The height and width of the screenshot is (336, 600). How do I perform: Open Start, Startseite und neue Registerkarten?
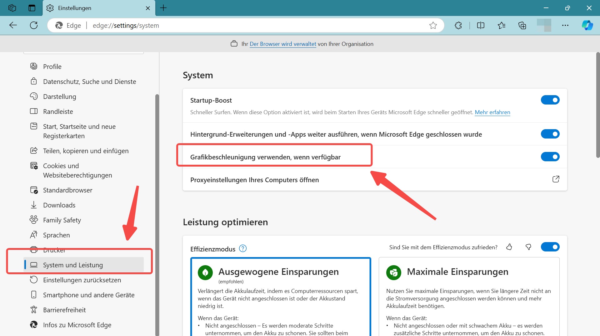[x=84, y=131]
